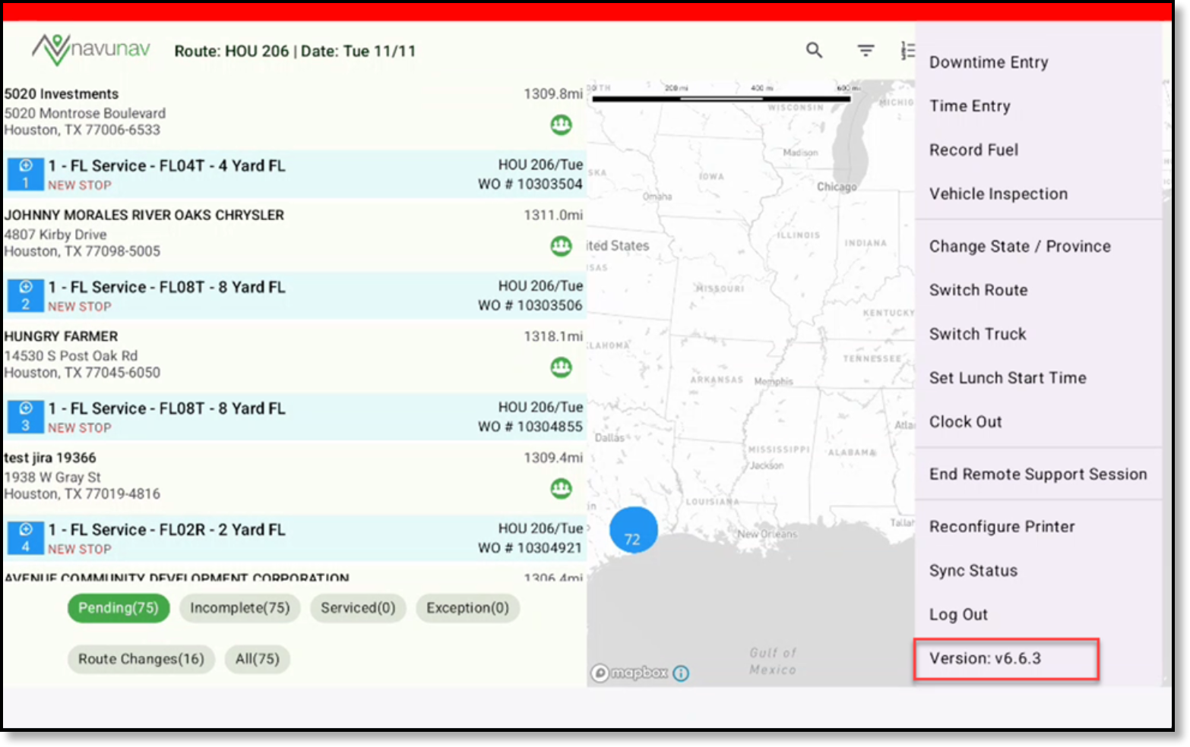Select FL02R - 2 Yard FL service row

(x=296, y=538)
